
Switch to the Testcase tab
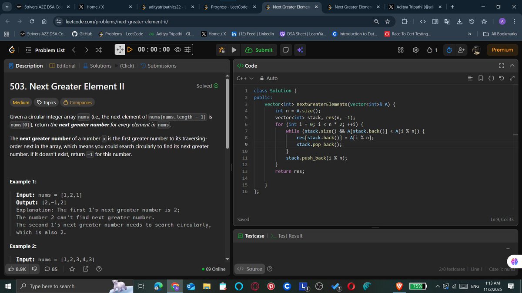pos(251,236)
